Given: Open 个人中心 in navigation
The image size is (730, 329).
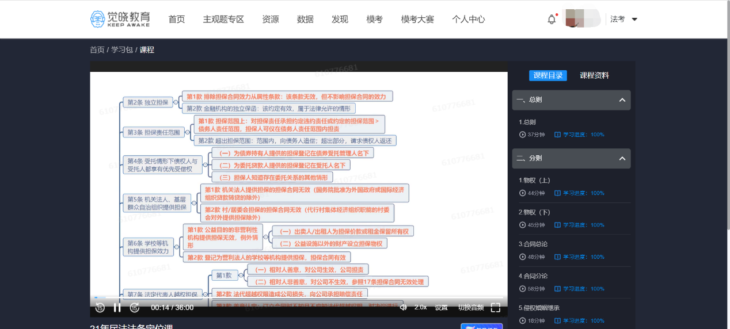Looking at the screenshot, I should click(469, 20).
